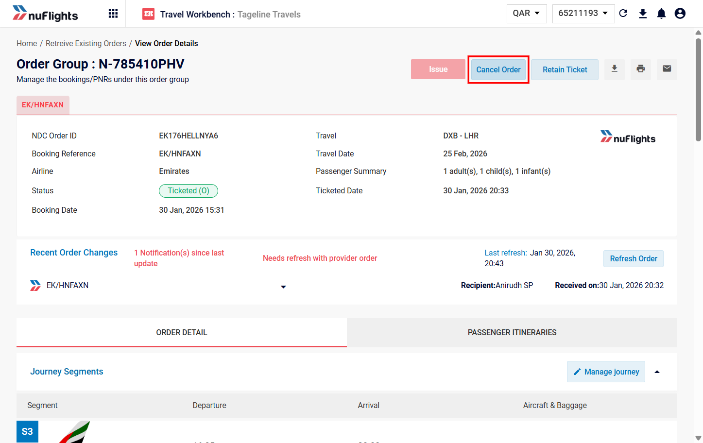Image resolution: width=703 pixels, height=443 pixels.
Task: Click the S3 segment badge
Action: 27,431
